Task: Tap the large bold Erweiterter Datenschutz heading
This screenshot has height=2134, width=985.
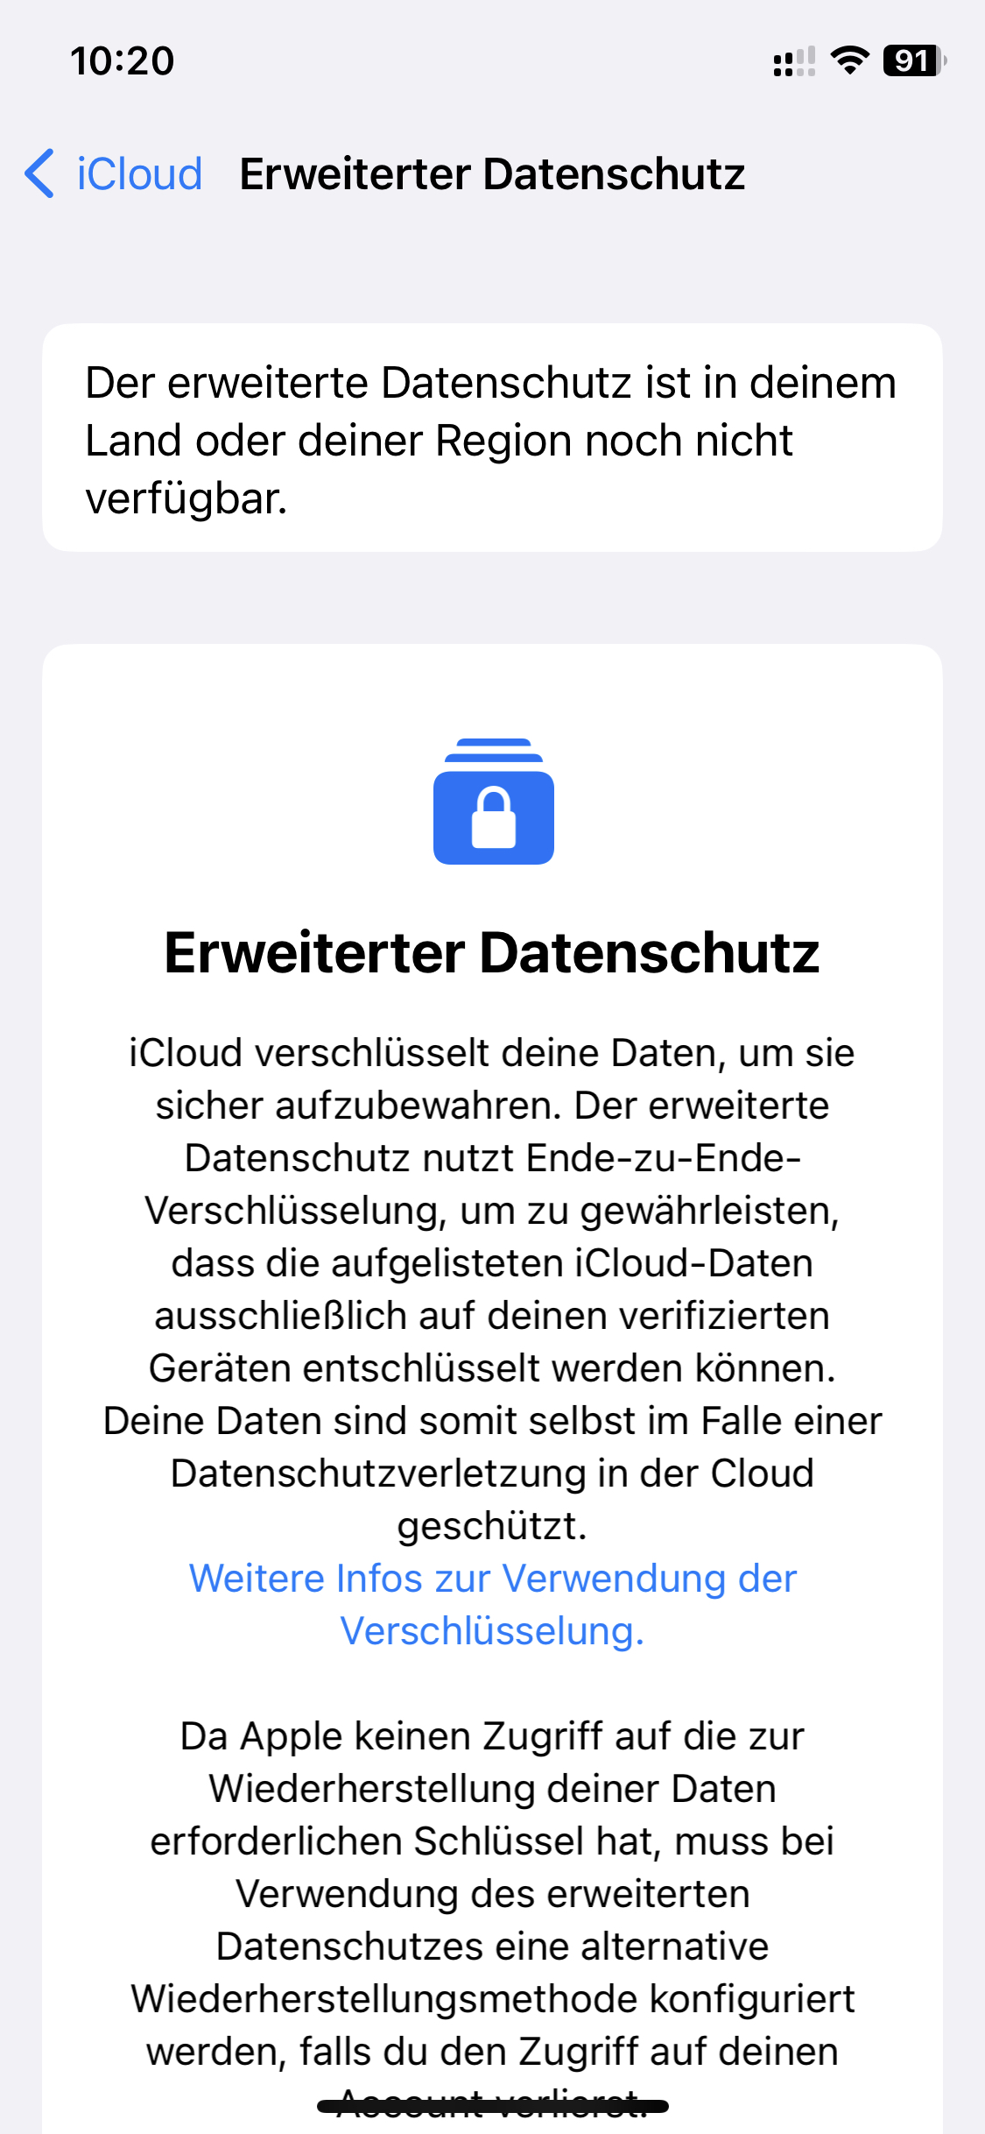Action: coord(492,952)
